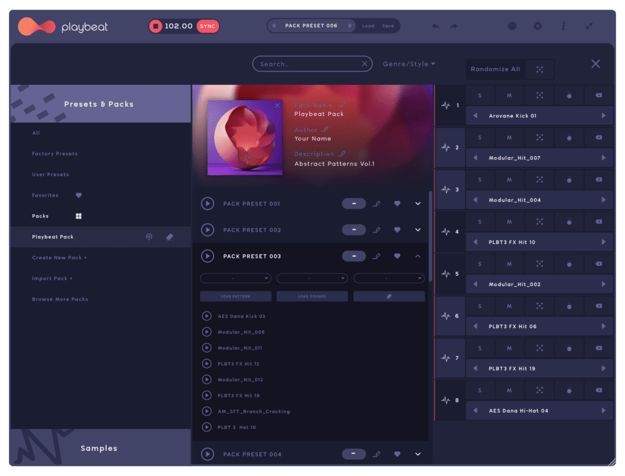Open the info icon
This screenshot has height=476, width=625.
(x=563, y=26)
